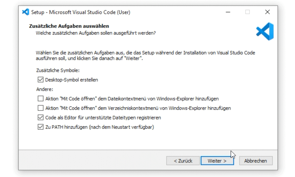Screen dimensions: 295x177
Task: Click the 'Zusätzliche Aufgaben auswählen' heading
Action: pos(69,26)
